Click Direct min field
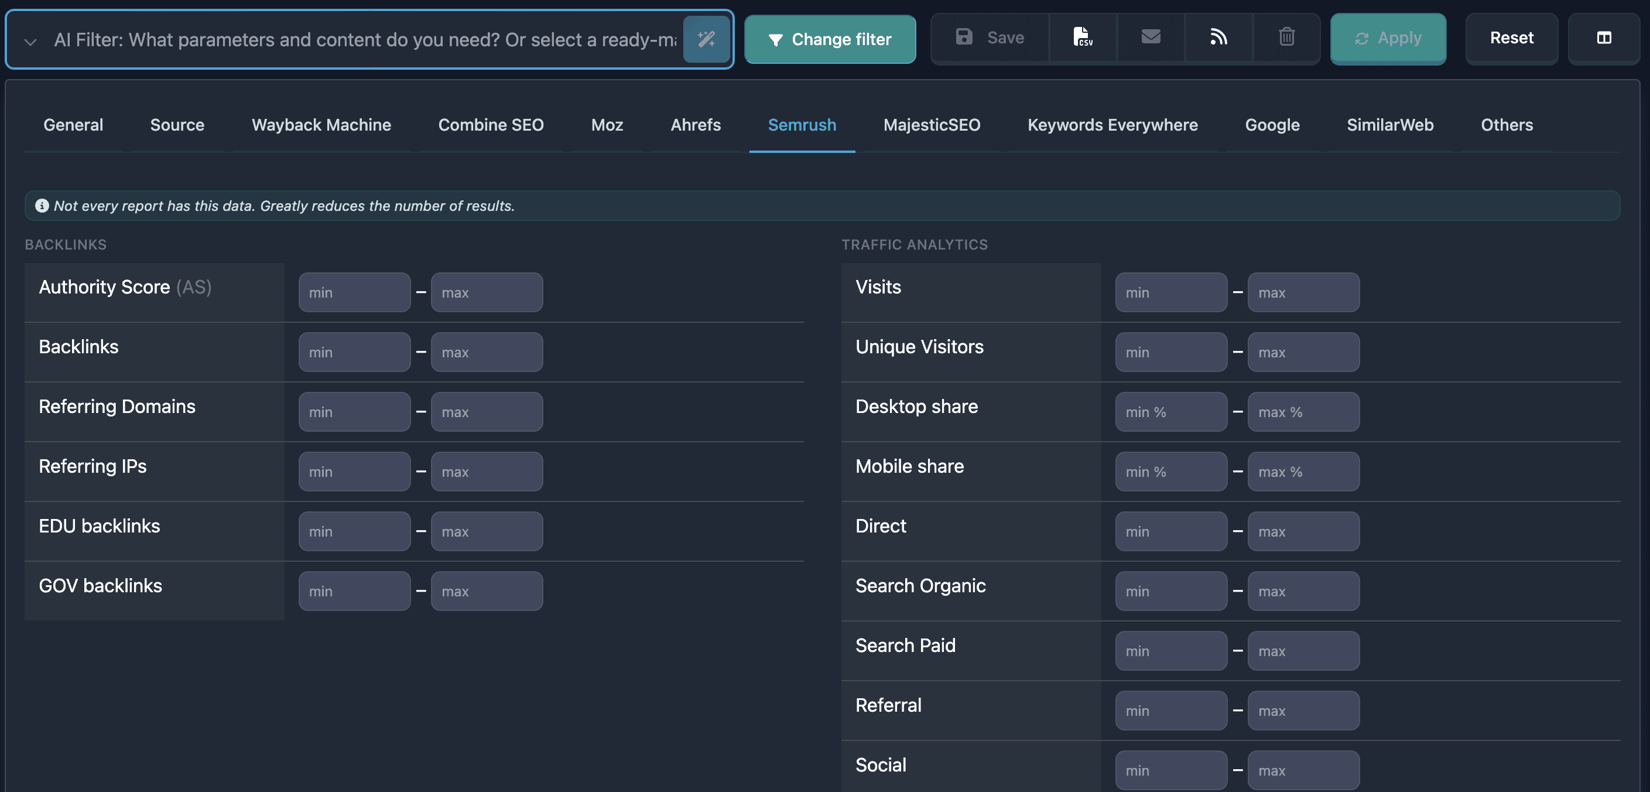Image resolution: width=1650 pixels, height=792 pixels. pos(1171,531)
